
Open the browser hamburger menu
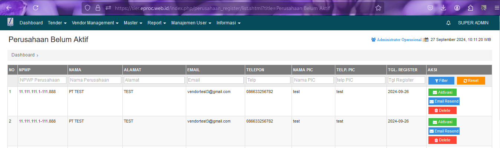[497, 8]
